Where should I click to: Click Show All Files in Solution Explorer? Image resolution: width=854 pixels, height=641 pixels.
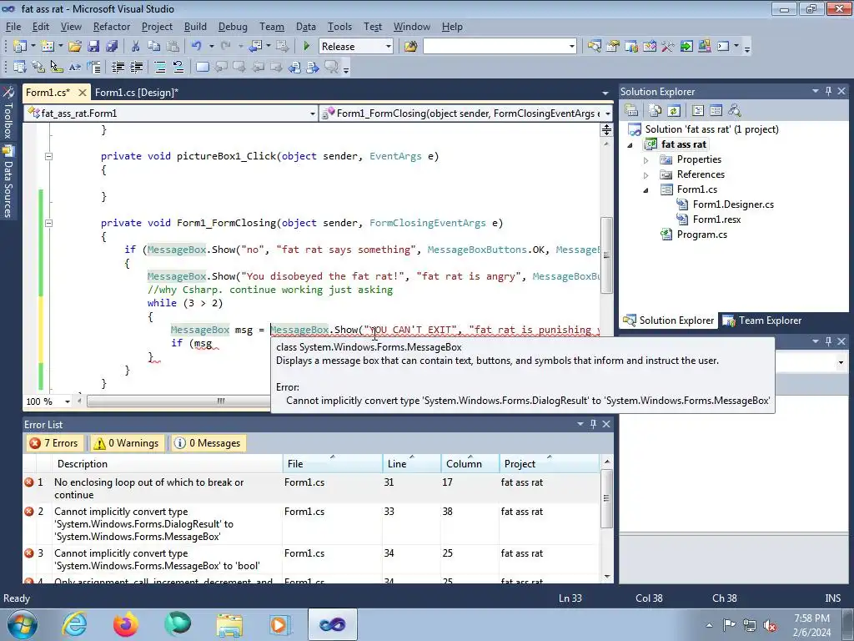point(656,111)
